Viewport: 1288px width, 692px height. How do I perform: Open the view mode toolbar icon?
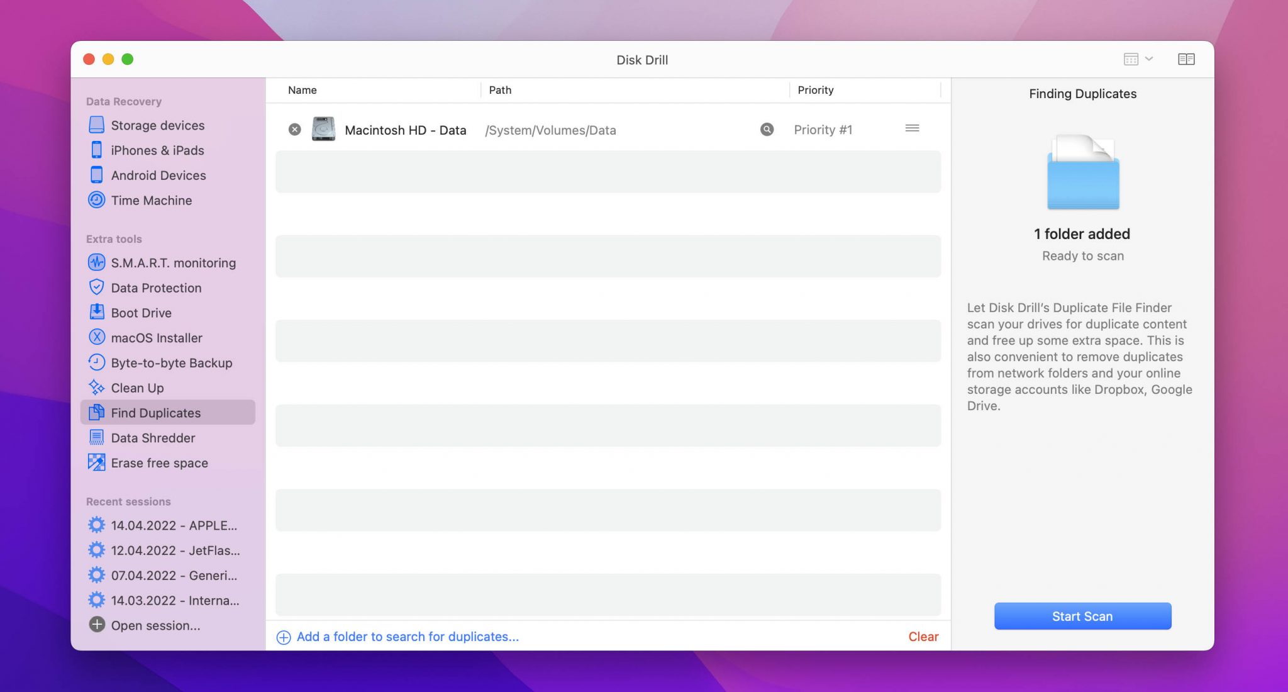pyautogui.click(x=1131, y=59)
